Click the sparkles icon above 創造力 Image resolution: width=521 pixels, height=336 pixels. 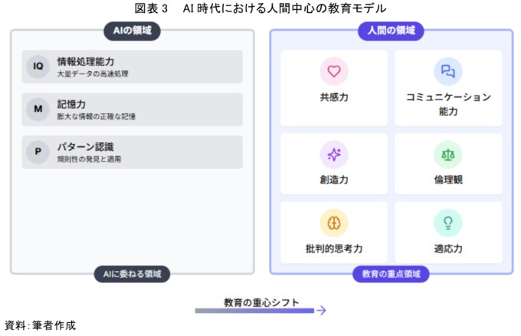[x=334, y=155]
